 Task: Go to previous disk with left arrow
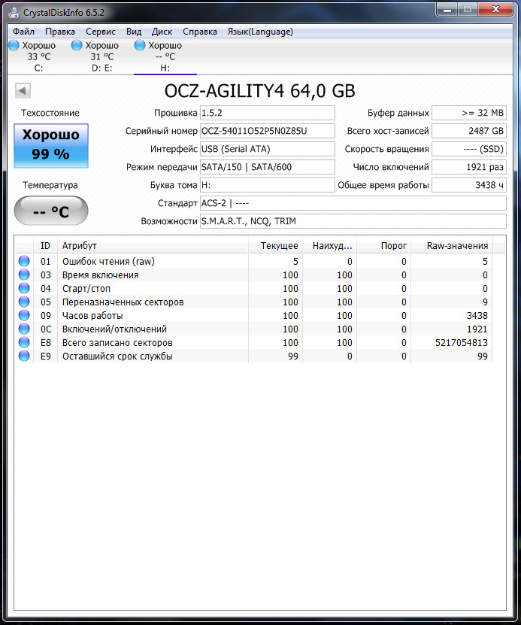pyautogui.click(x=23, y=90)
